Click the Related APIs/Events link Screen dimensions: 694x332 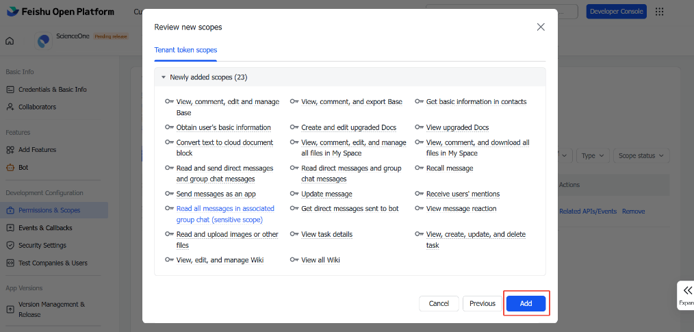click(x=588, y=212)
